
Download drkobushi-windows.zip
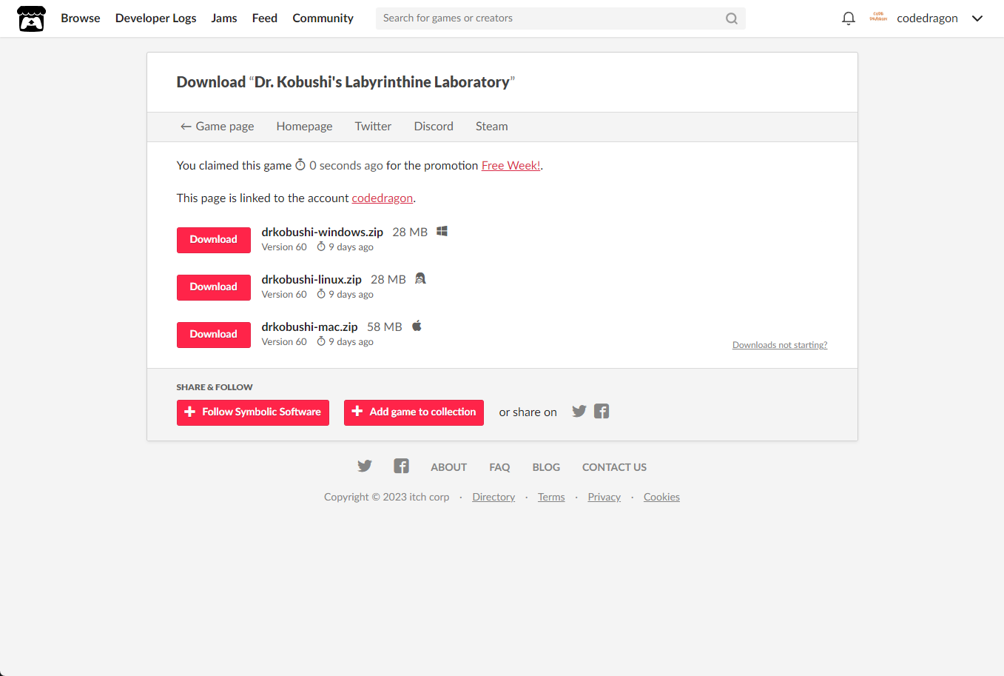click(x=214, y=240)
